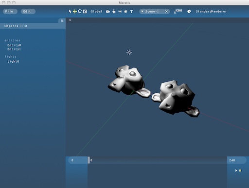Add a sound with speaker icon
The height and width of the screenshot is (188, 249).
click(125, 12)
